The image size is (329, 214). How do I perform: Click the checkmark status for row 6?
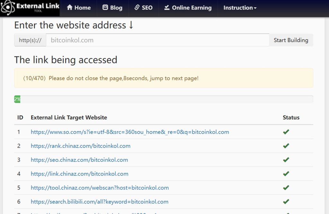pos(286,201)
